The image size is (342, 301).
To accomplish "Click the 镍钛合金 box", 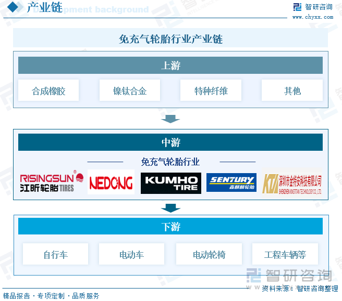I will pos(130,90).
